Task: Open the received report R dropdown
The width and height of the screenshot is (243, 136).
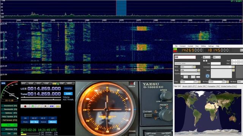Action: click(217, 57)
